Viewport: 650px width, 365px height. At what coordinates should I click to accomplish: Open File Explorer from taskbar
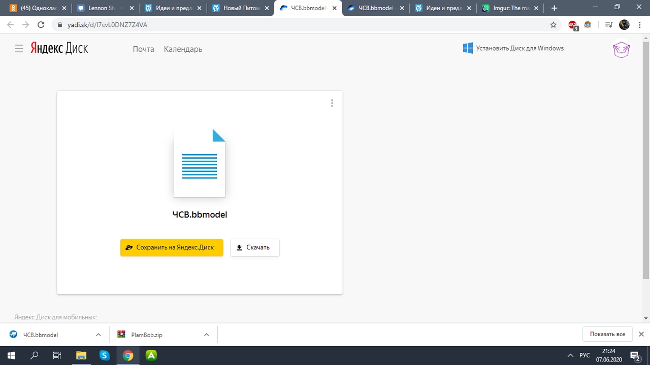tap(81, 355)
